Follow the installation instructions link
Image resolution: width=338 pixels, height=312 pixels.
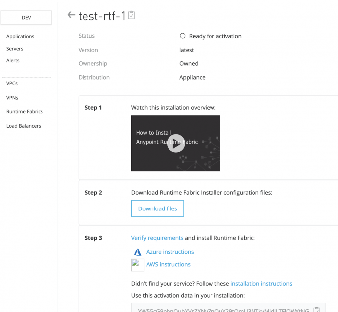click(x=261, y=284)
